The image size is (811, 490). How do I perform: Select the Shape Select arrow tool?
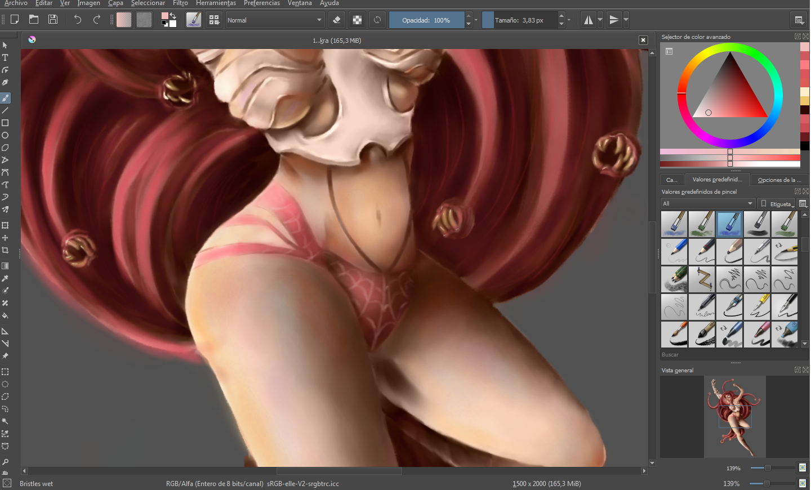pos(5,45)
